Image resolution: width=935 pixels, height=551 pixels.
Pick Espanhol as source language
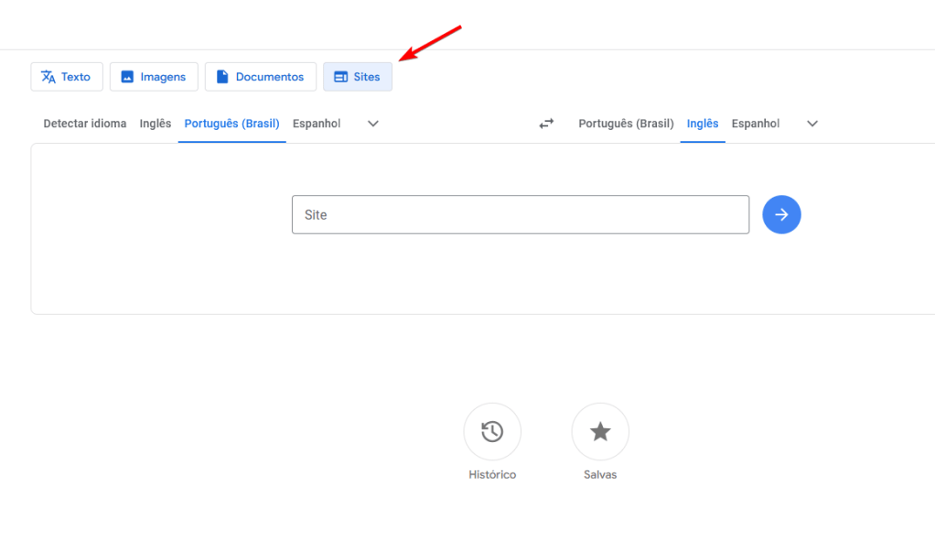(317, 124)
